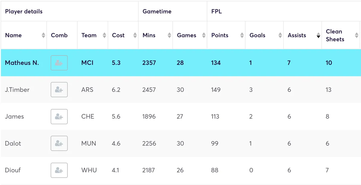
Task: Click the team abbreviation ARS for J.Timber
Action: pos(88,89)
